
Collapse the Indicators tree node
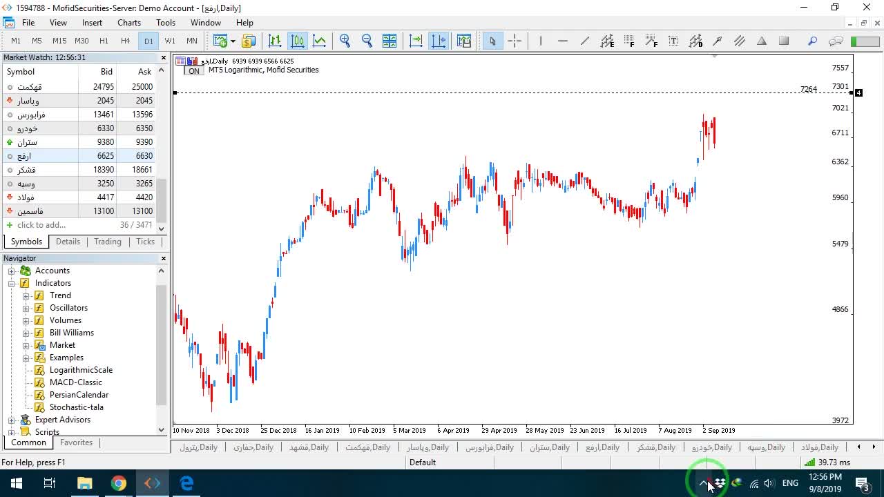12,283
